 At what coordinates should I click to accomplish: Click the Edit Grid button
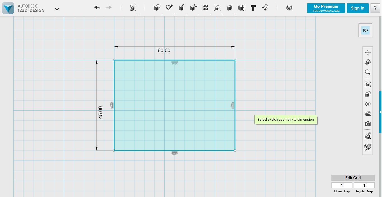(353, 178)
